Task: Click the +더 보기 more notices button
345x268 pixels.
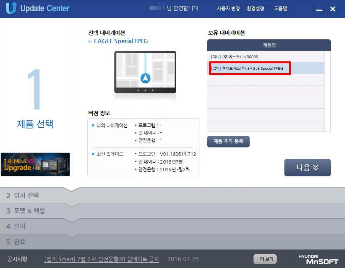Action: pos(265,259)
